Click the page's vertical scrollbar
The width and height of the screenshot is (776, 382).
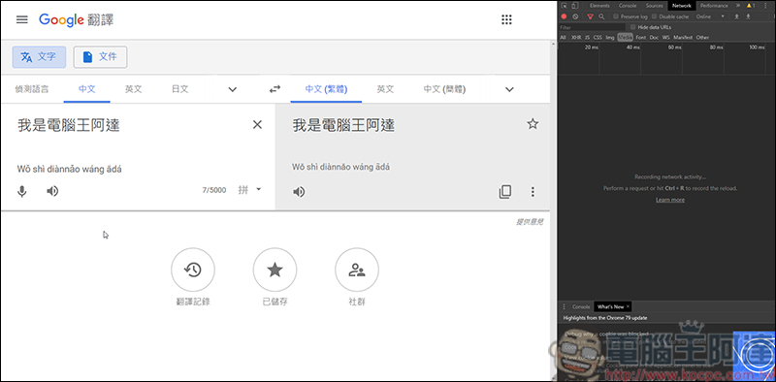coord(553,210)
